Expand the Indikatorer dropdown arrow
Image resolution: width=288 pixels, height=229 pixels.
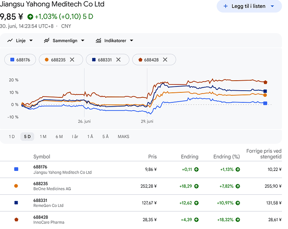click(131, 41)
